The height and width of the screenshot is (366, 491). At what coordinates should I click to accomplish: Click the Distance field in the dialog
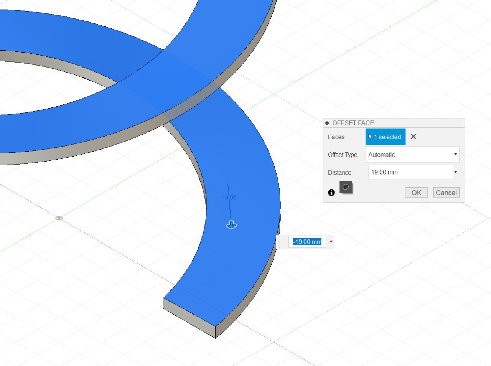(x=410, y=172)
